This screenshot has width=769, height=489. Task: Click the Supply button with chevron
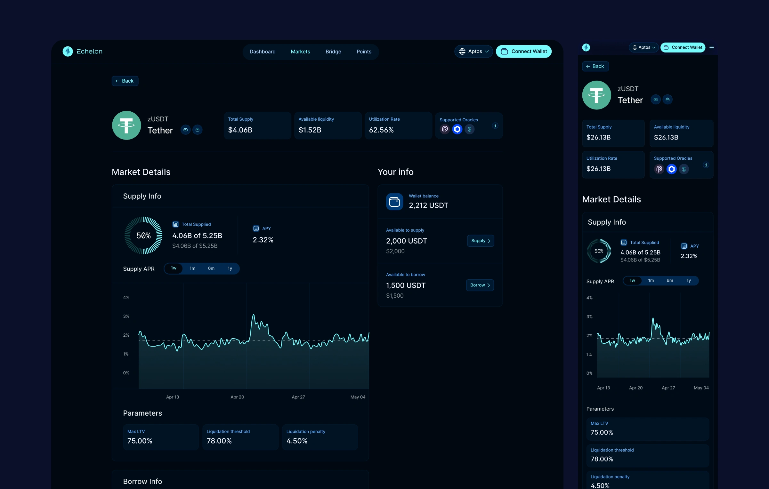[x=480, y=241]
